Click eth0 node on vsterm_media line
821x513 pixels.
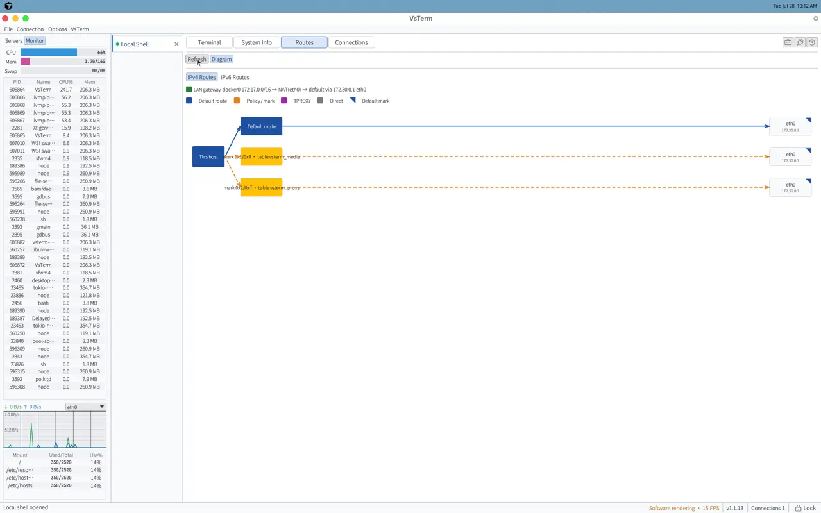pyautogui.click(x=790, y=157)
